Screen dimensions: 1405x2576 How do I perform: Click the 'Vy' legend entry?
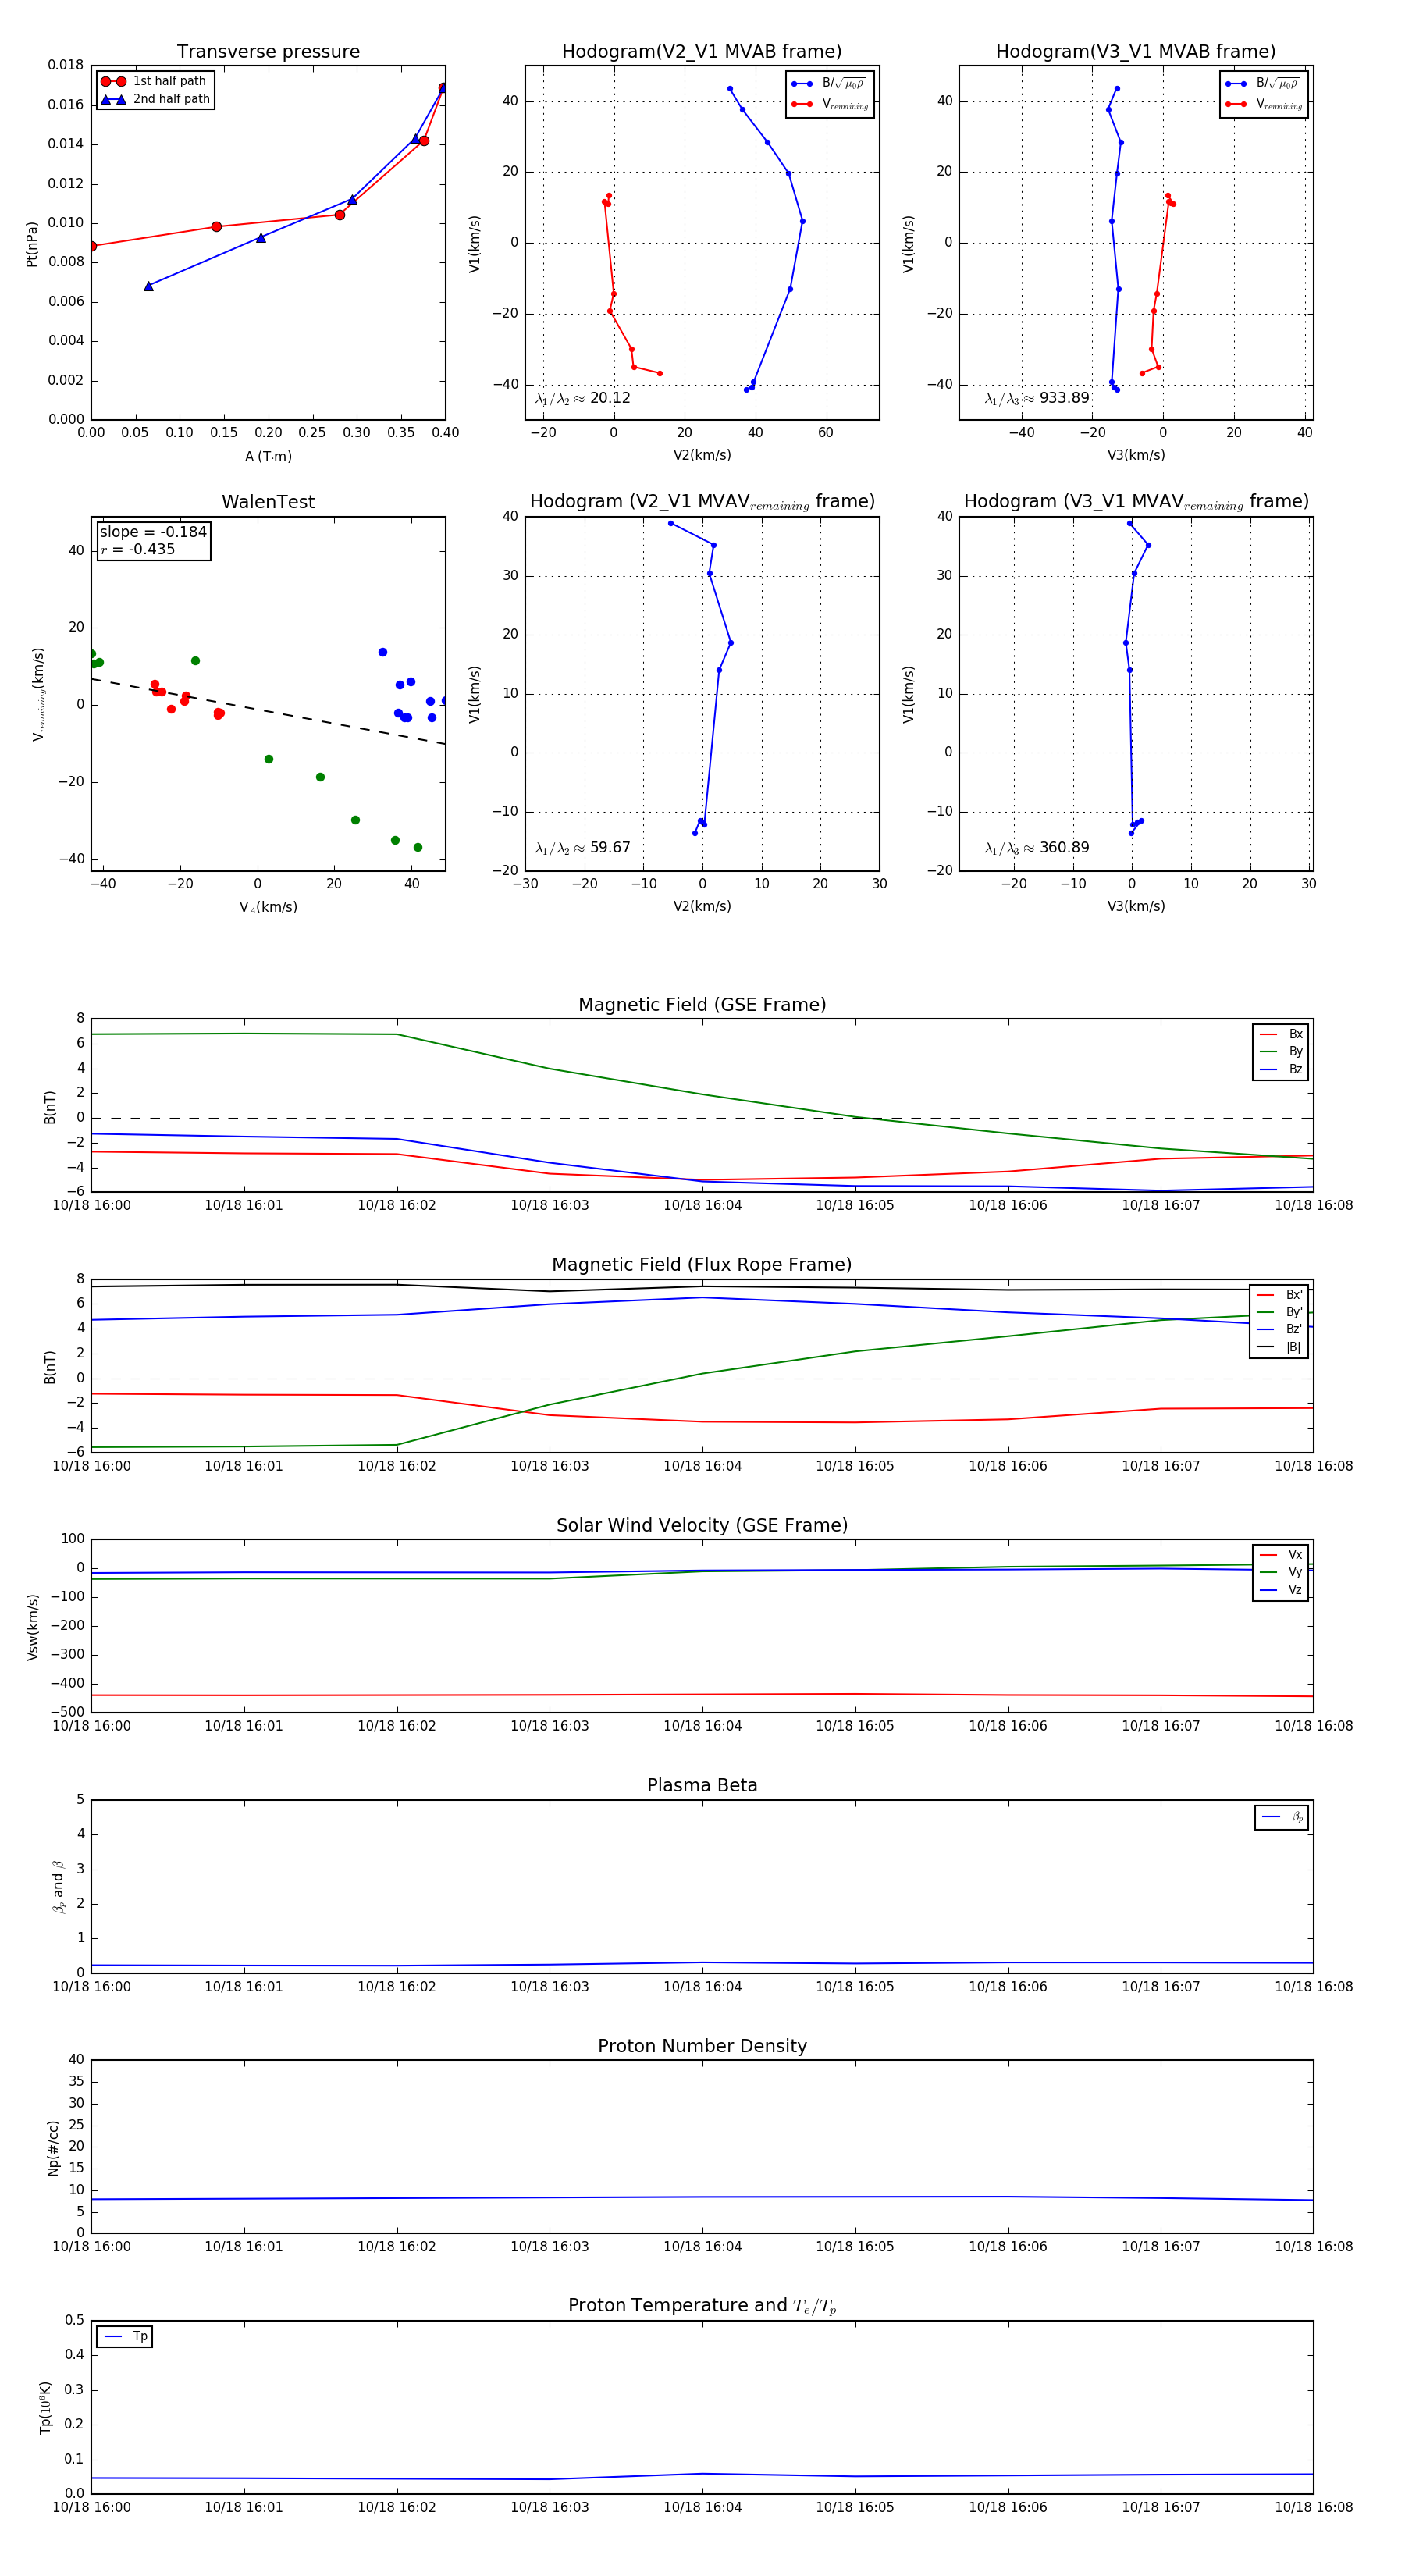(x=1281, y=1572)
